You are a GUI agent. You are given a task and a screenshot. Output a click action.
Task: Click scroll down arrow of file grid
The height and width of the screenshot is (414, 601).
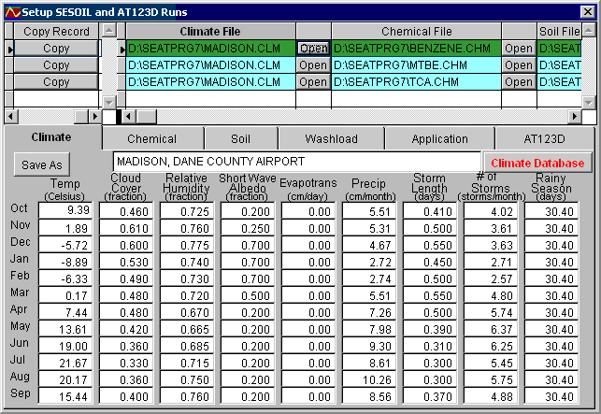coord(589,102)
